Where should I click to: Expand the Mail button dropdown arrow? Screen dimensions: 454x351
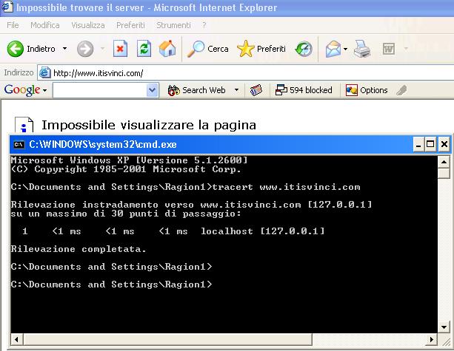pyautogui.click(x=345, y=49)
